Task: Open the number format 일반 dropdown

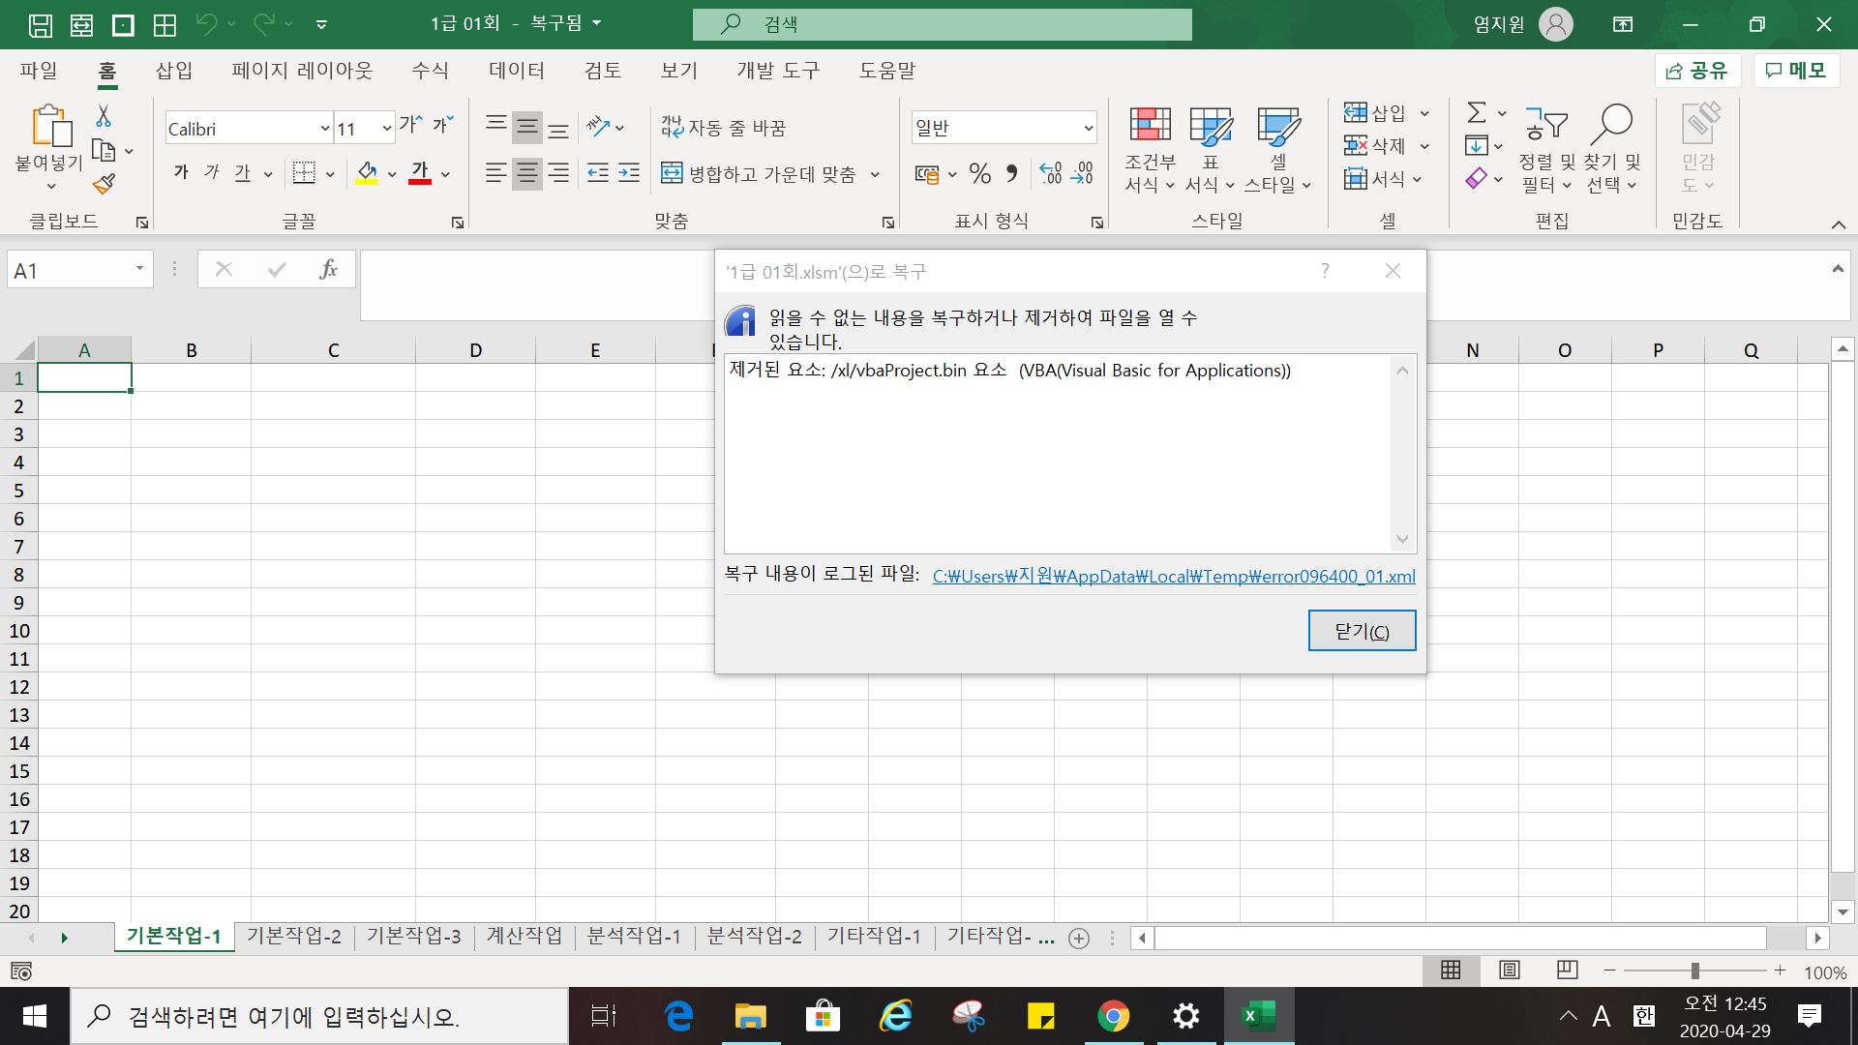Action: pyautogui.click(x=1088, y=128)
